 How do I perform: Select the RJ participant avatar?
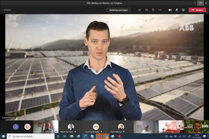coord(27,127)
